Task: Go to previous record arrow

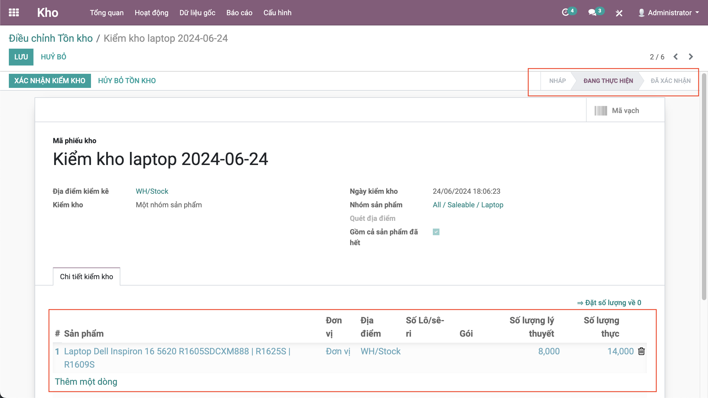Action: (x=676, y=57)
